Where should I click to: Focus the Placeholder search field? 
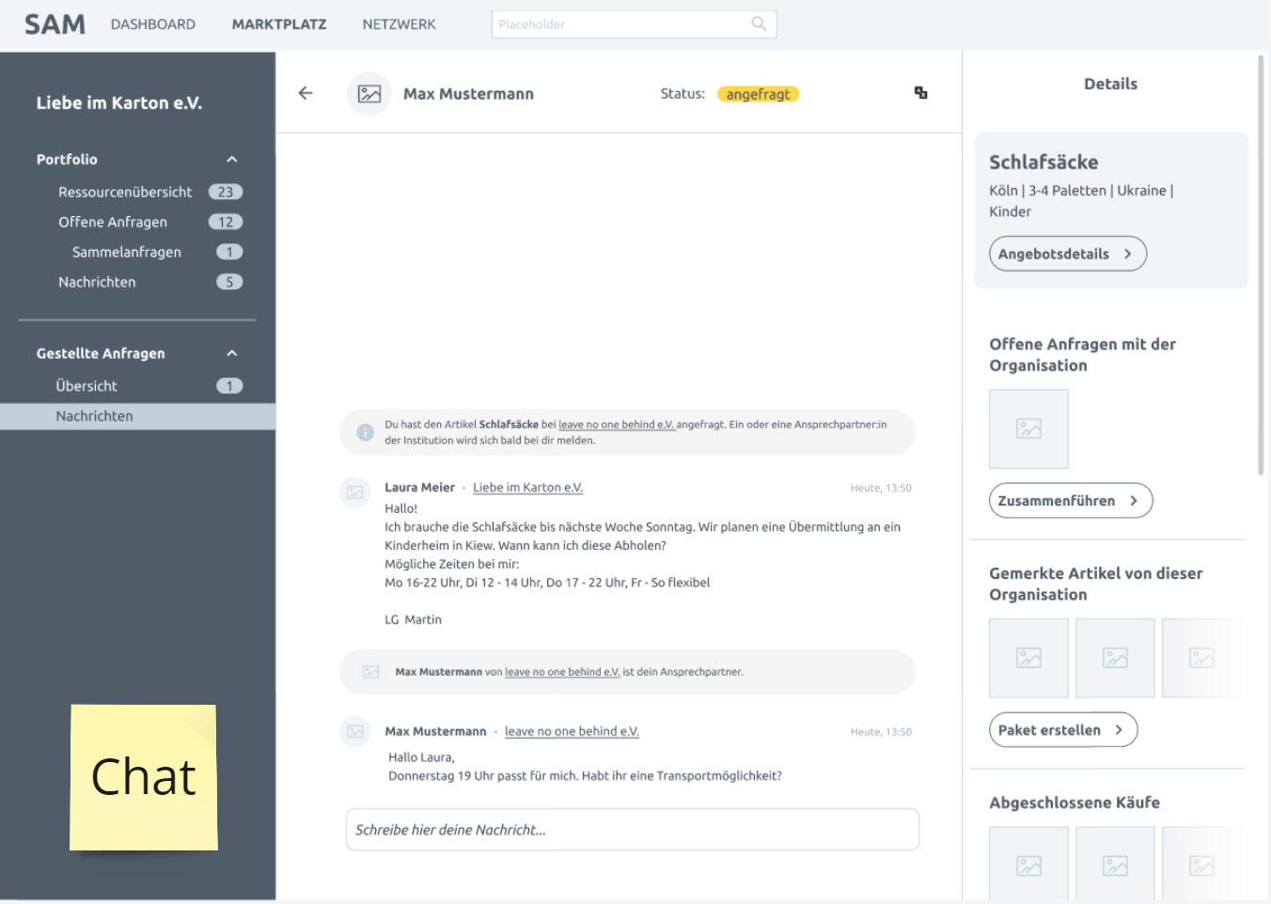click(x=634, y=24)
